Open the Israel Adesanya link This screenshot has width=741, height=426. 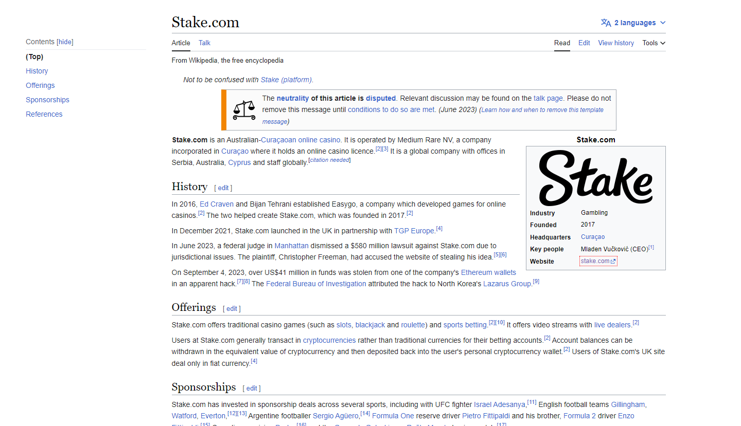pyautogui.click(x=500, y=404)
